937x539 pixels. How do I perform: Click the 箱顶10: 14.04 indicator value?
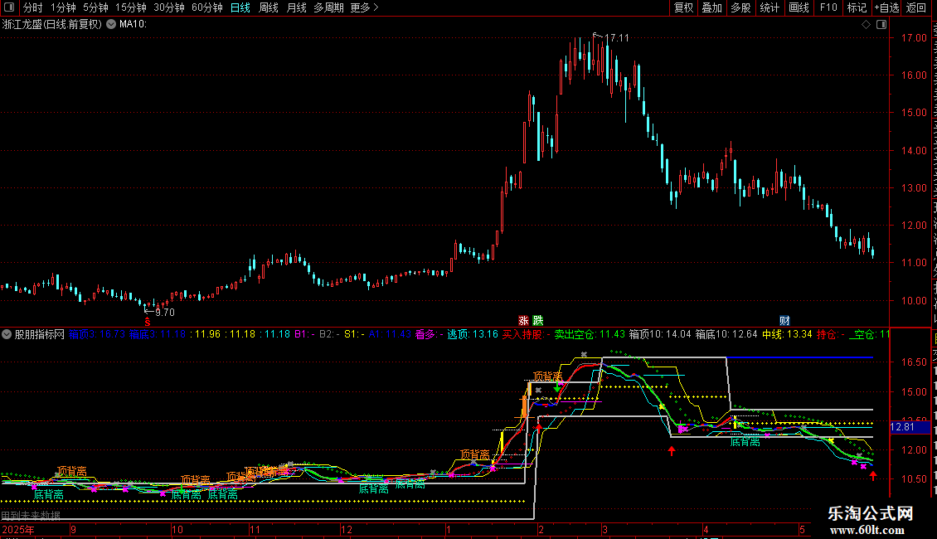tap(660, 335)
